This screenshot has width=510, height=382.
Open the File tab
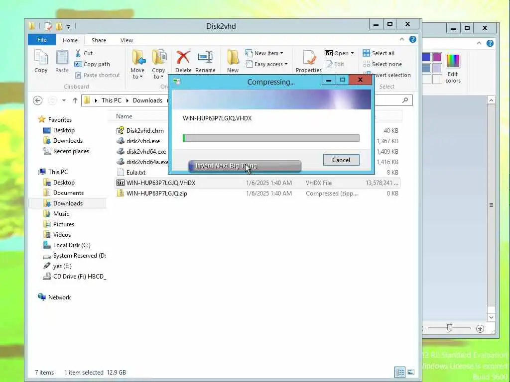point(42,40)
